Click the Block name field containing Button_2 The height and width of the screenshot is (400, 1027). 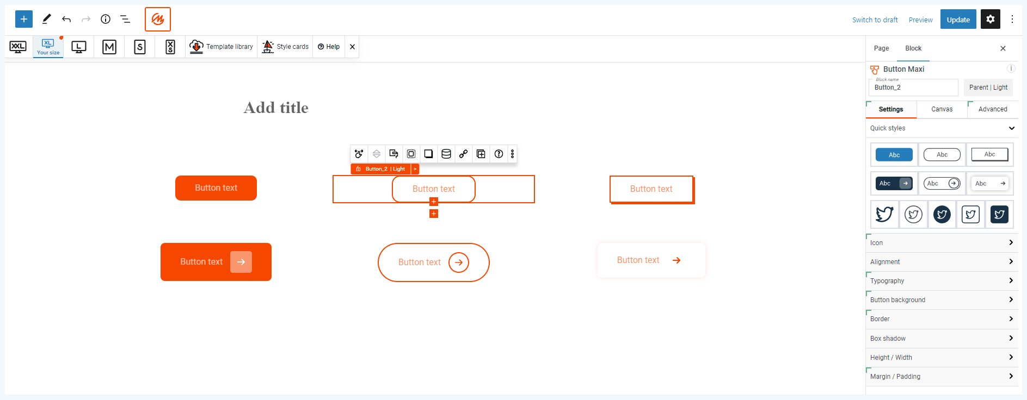[913, 87]
